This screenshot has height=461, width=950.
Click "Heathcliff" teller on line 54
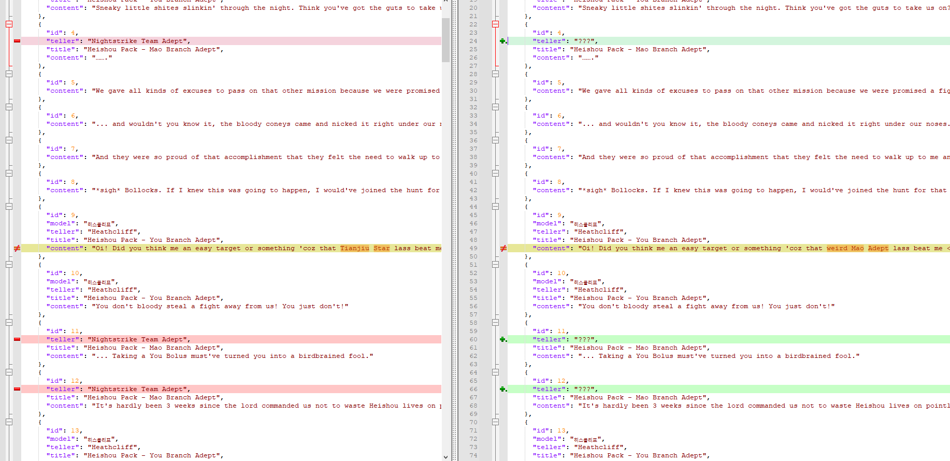click(599, 290)
